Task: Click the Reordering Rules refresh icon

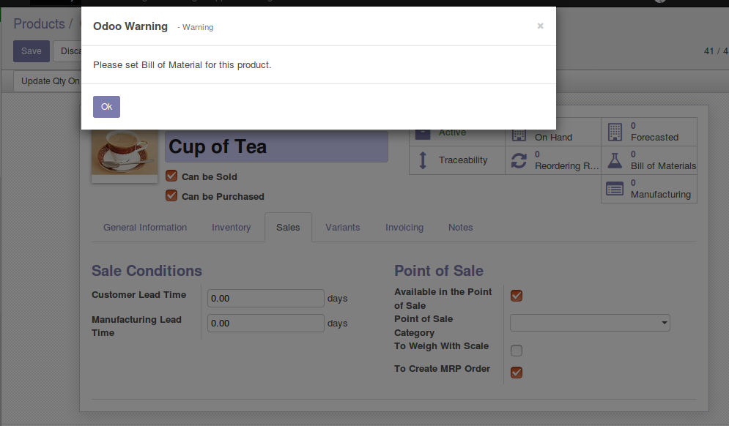Action: 519,160
